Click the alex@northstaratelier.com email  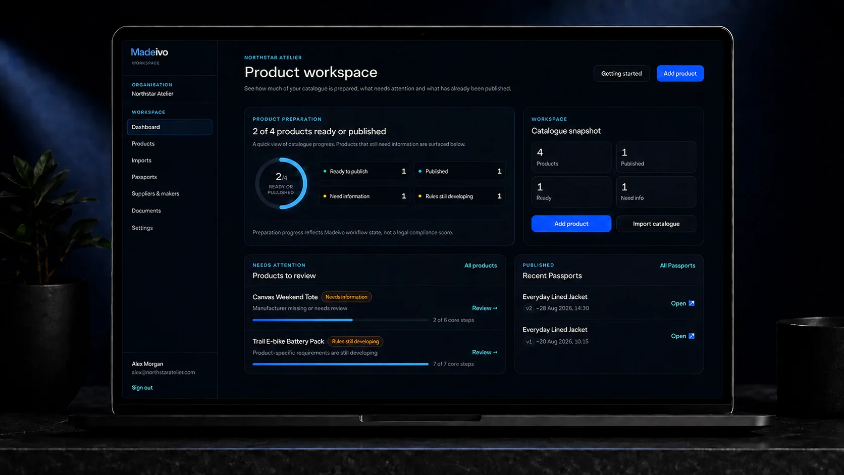click(163, 373)
